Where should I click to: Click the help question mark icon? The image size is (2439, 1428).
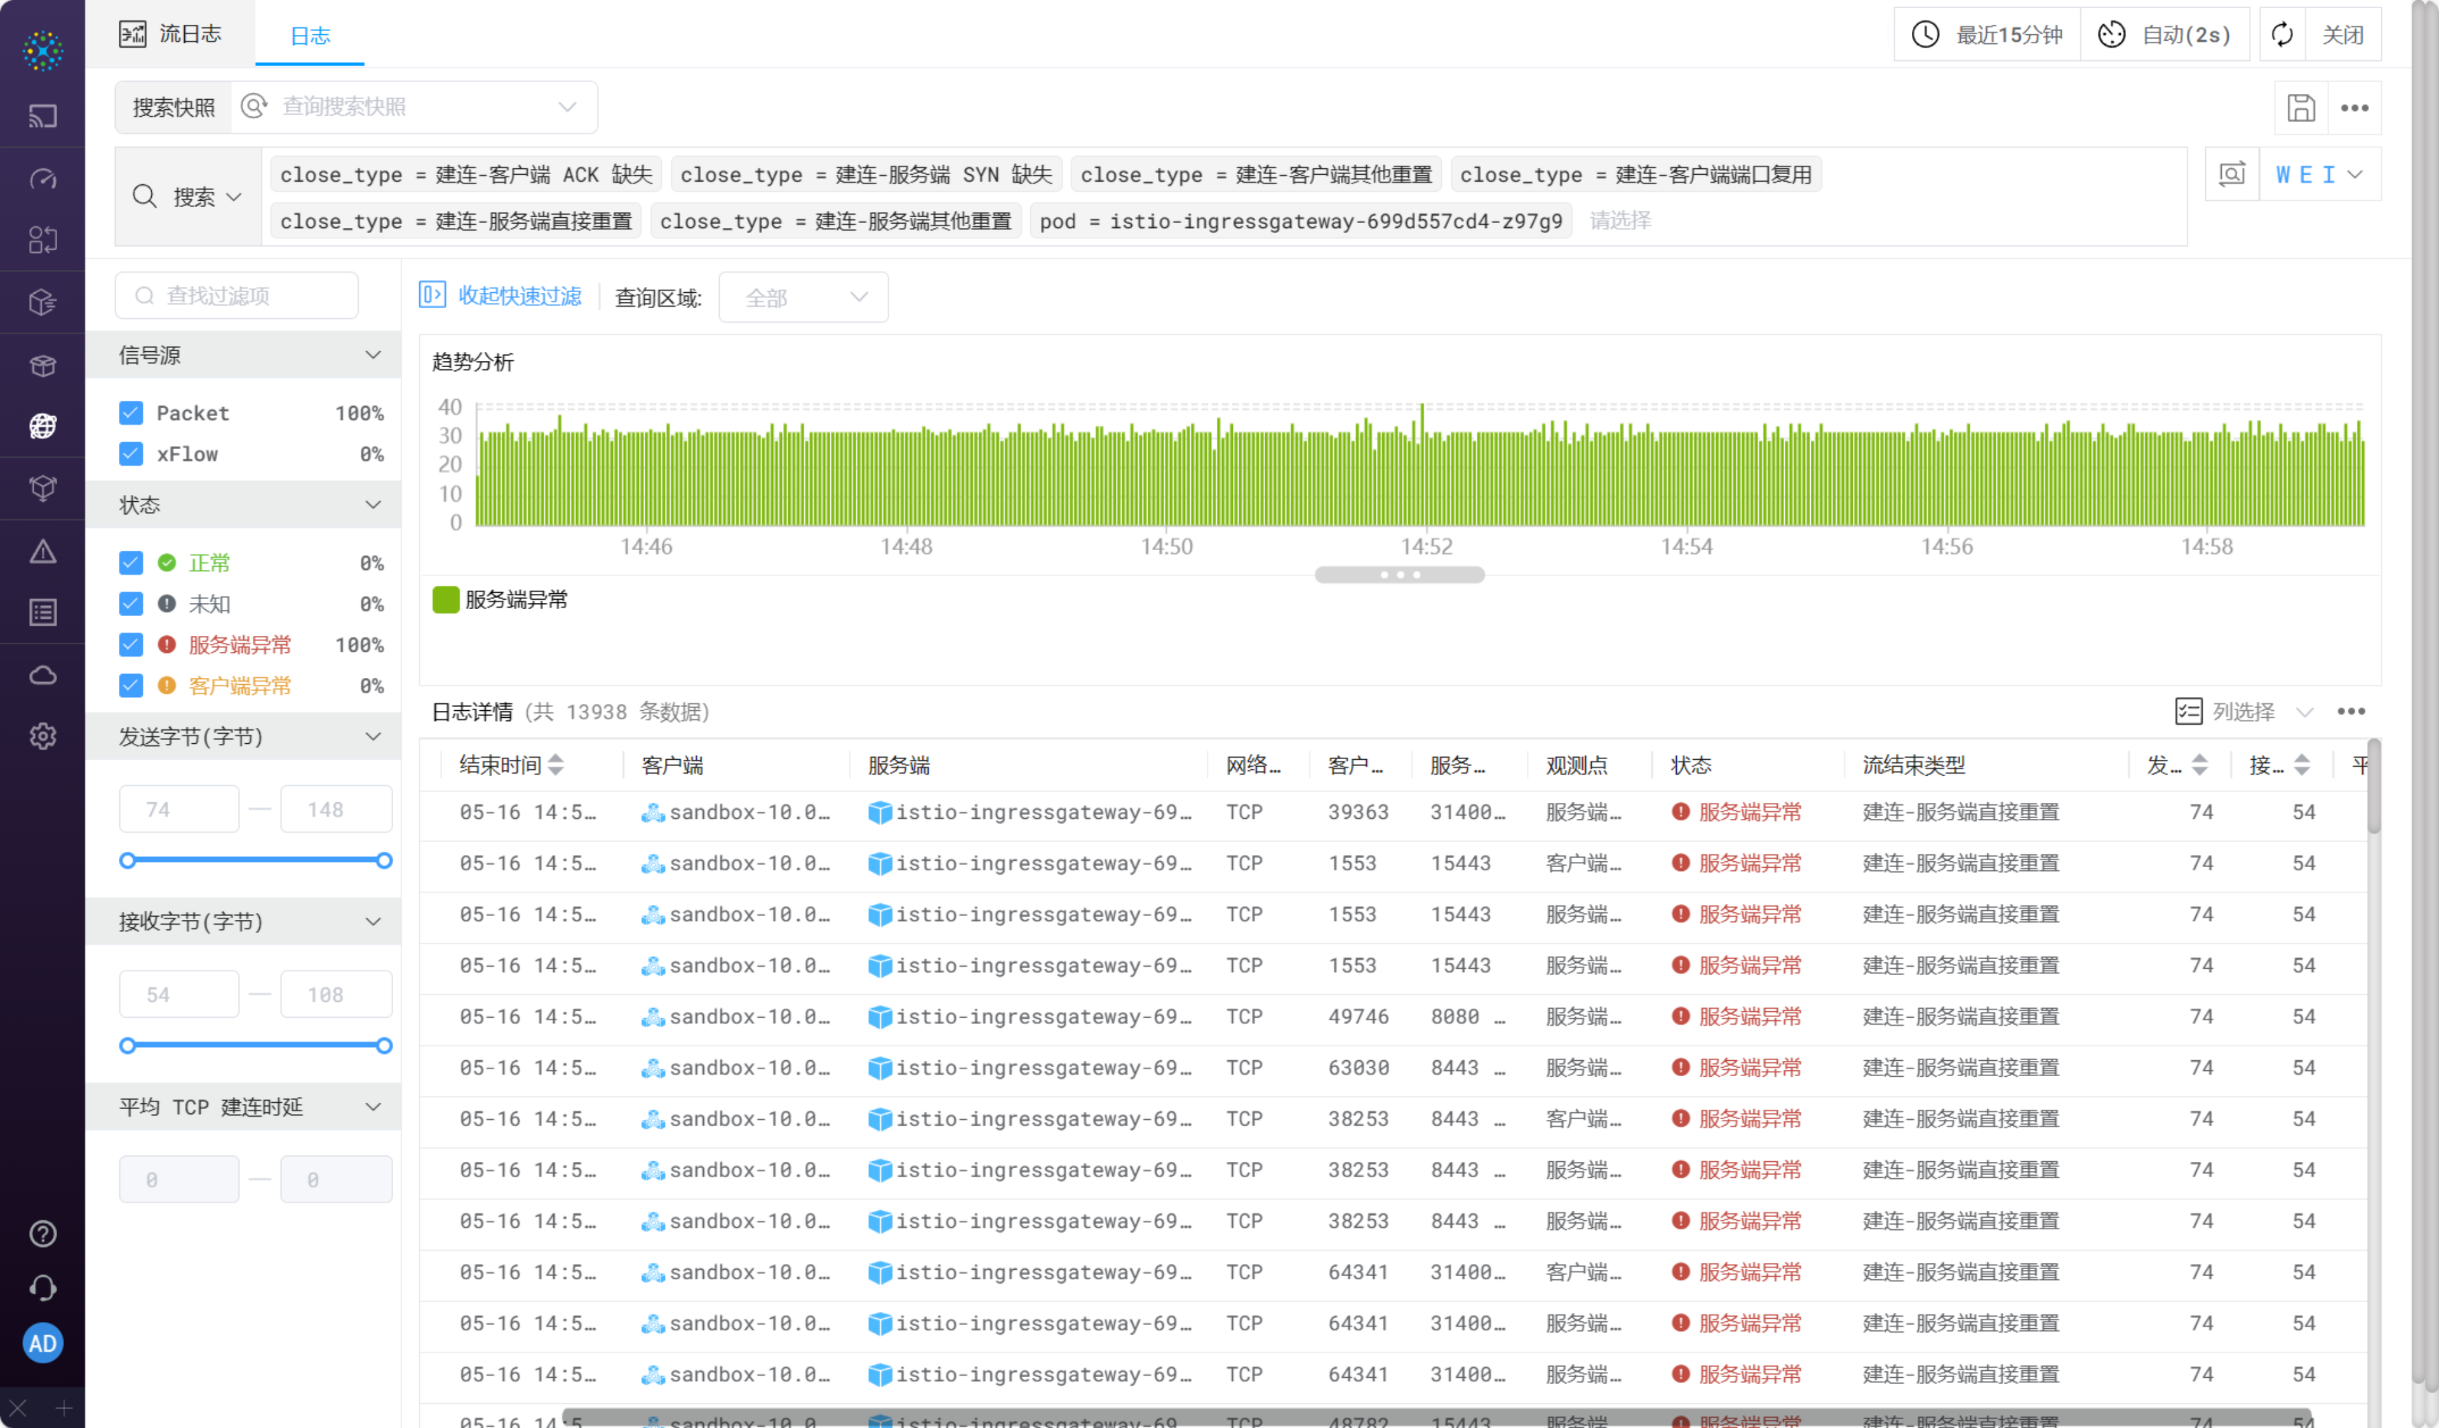pyautogui.click(x=43, y=1234)
